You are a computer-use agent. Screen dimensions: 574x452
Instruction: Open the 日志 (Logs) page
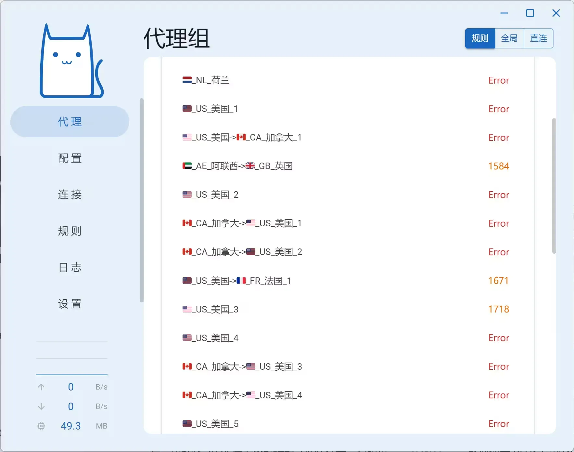tap(70, 268)
